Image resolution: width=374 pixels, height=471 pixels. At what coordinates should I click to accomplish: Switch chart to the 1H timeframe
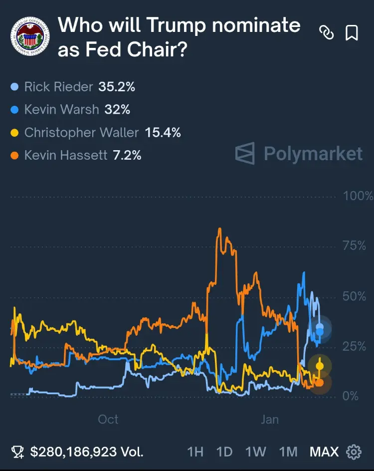194,452
